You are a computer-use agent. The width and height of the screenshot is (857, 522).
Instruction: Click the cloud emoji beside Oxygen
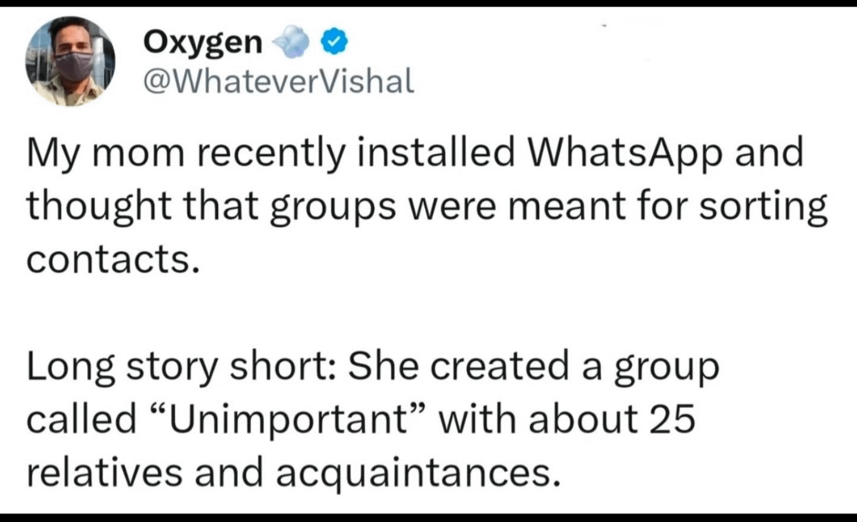pos(291,43)
